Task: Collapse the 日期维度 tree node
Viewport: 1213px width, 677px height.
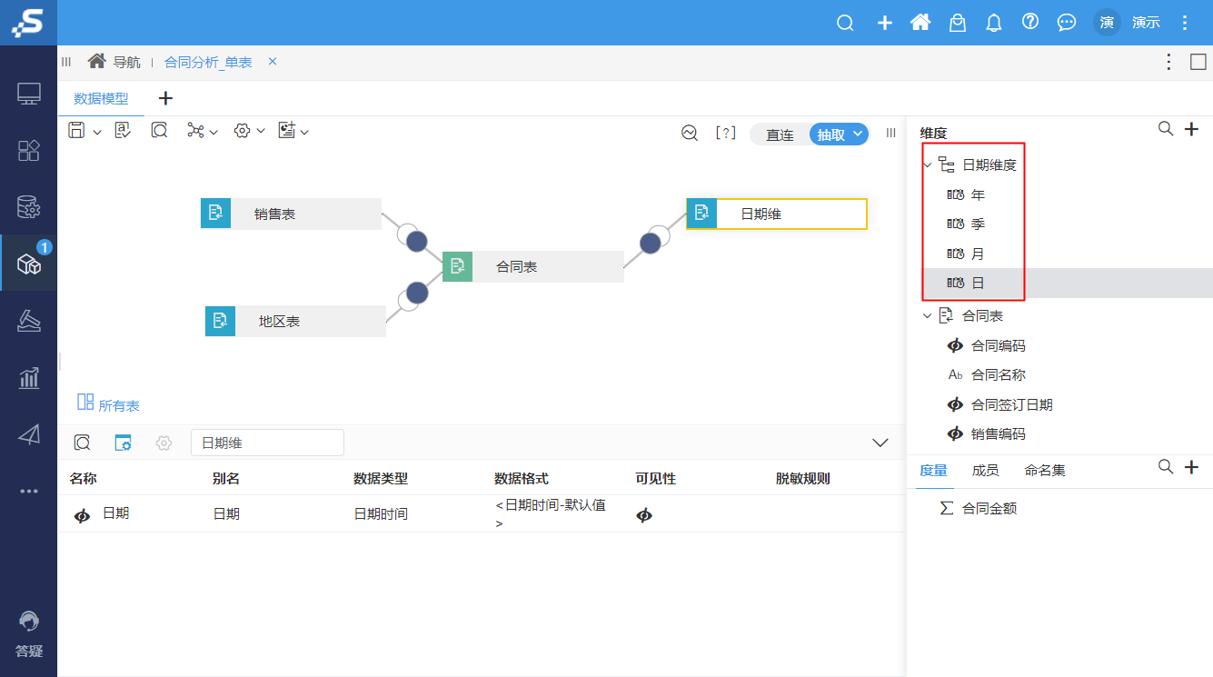Action: (x=928, y=164)
